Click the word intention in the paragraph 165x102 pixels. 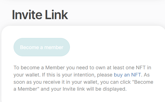pos(84,75)
